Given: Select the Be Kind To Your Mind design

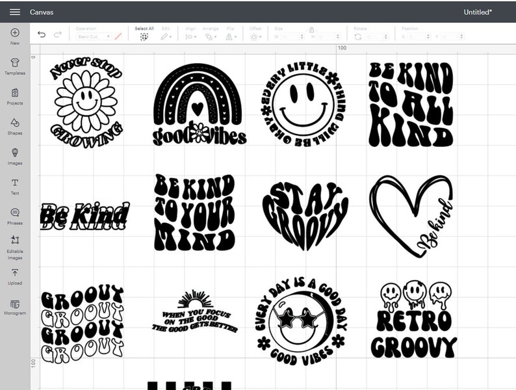Looking at the screenshot, I should 194,213.
